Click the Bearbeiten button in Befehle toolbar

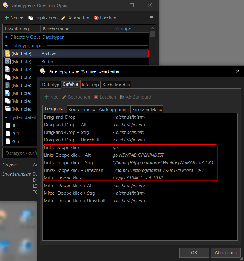(x=76, y=97)
